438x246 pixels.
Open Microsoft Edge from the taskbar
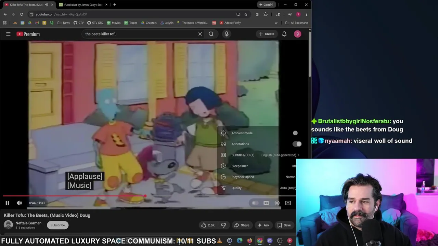pos(240,241)
